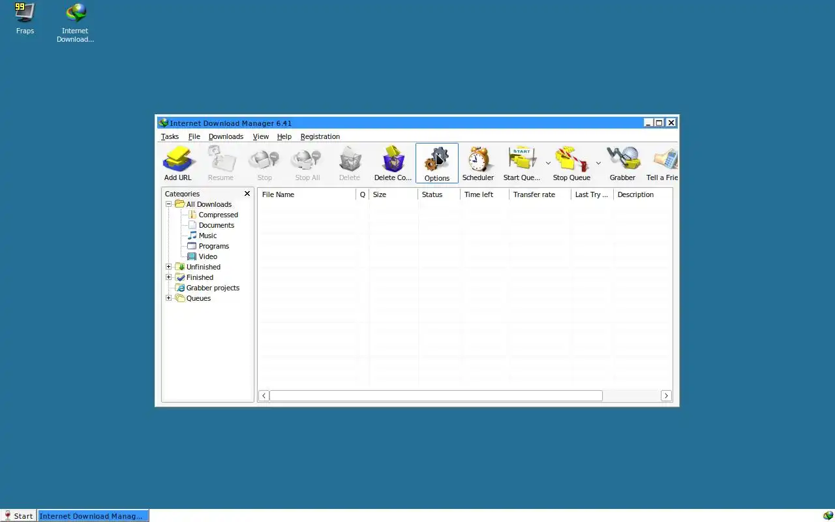
Task: Select the Finished category
Action: coord(194,277)
